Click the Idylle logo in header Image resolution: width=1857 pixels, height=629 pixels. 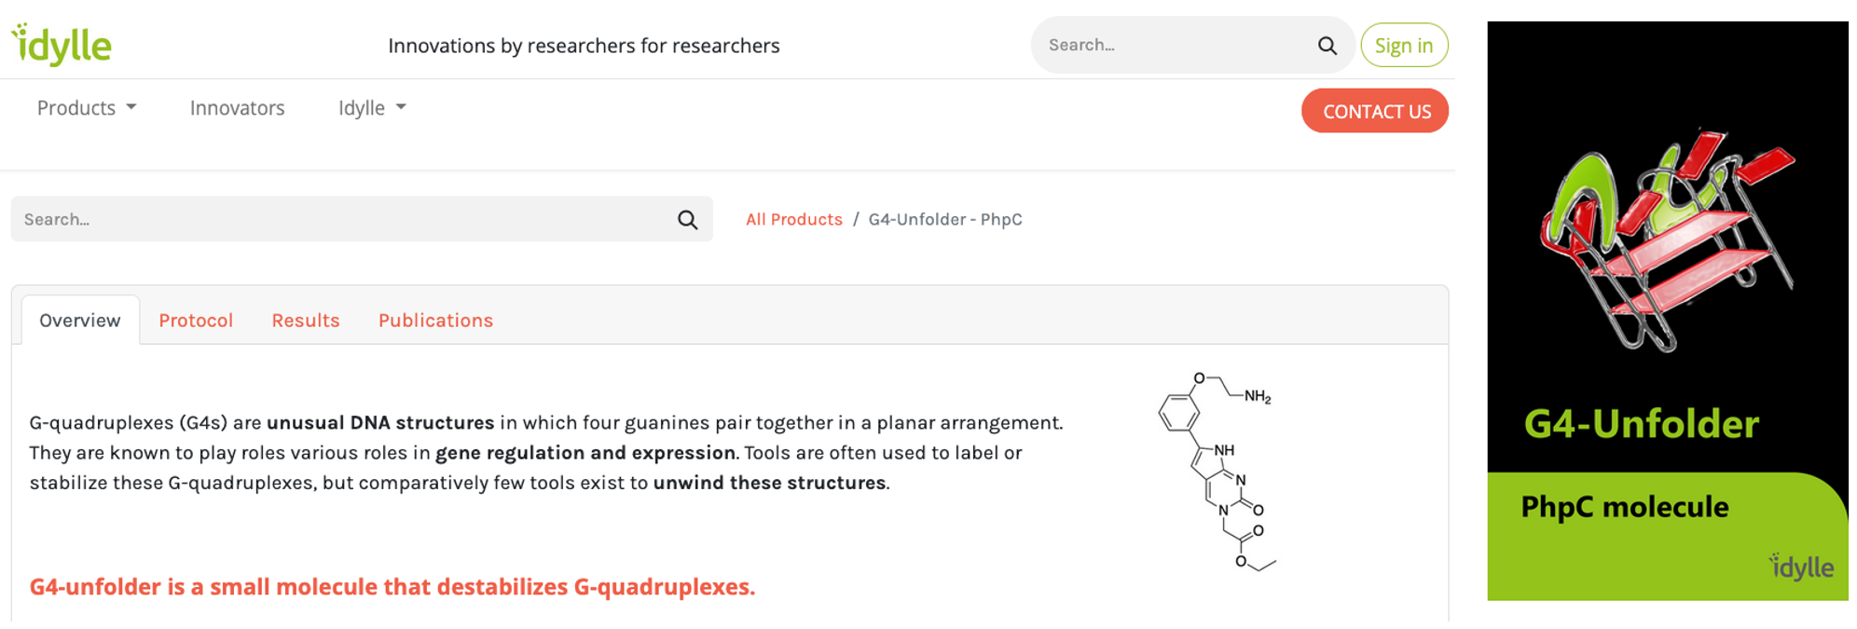coord(62,45)
